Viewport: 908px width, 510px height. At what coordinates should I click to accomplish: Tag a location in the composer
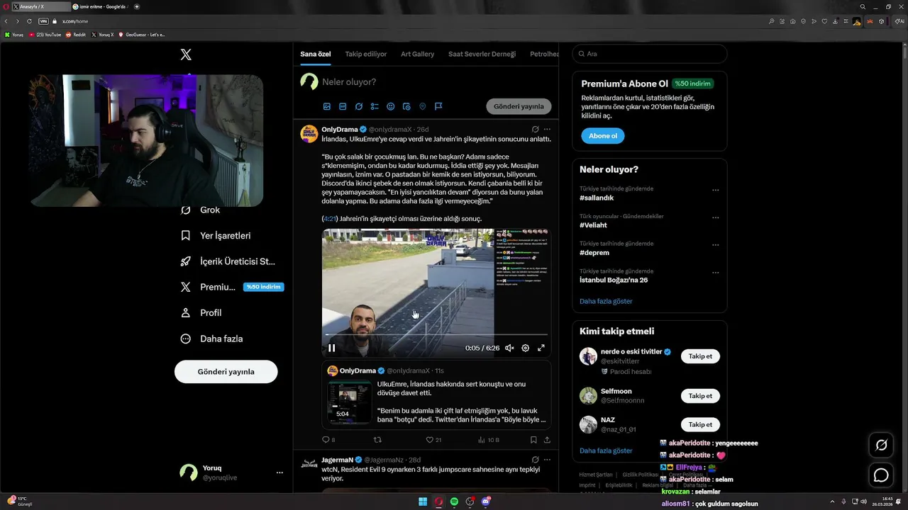(423, 106)
